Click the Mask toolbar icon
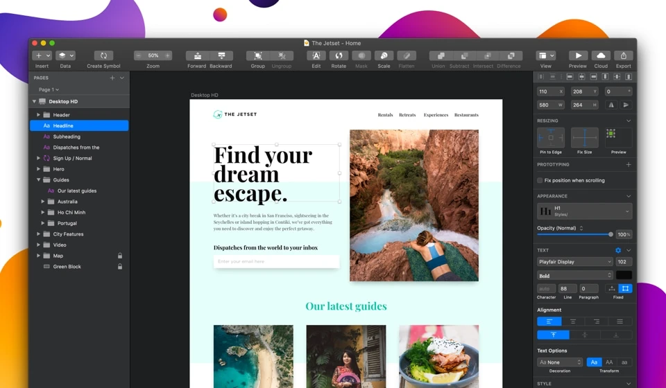The width and height of the screenshot is (666, 388). (361, 55)
